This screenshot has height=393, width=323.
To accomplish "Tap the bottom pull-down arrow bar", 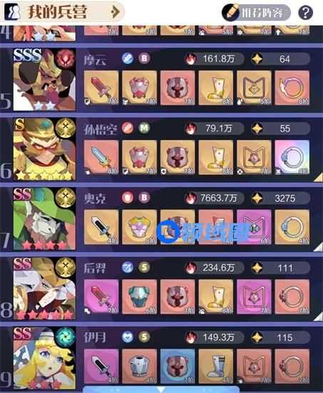I will point(161,389).
